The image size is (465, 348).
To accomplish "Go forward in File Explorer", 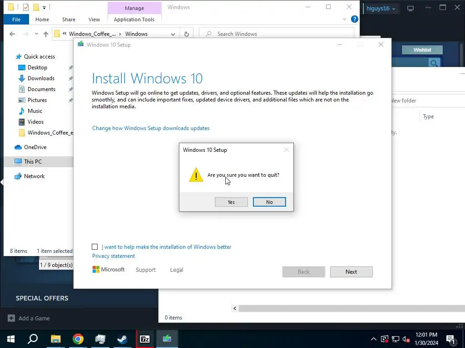I will click(x=26, y=34).
